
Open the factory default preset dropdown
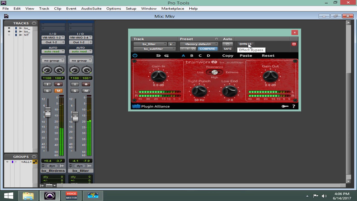pos(199,44)
